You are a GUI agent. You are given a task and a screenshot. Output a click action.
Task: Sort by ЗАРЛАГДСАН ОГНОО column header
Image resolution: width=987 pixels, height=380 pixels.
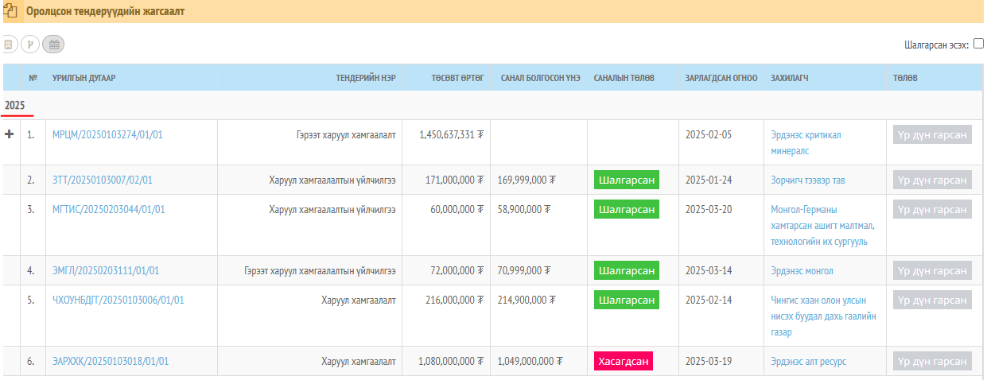721,78
